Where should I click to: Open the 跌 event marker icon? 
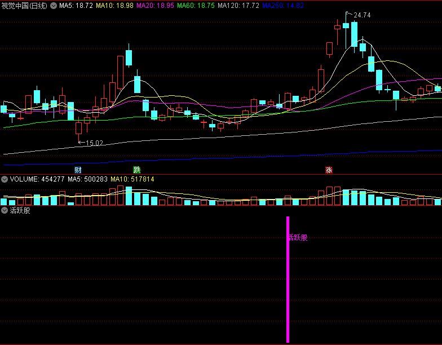coord(136,170)
